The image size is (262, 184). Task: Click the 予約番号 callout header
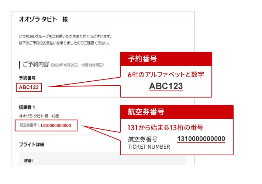coord(166,59)
